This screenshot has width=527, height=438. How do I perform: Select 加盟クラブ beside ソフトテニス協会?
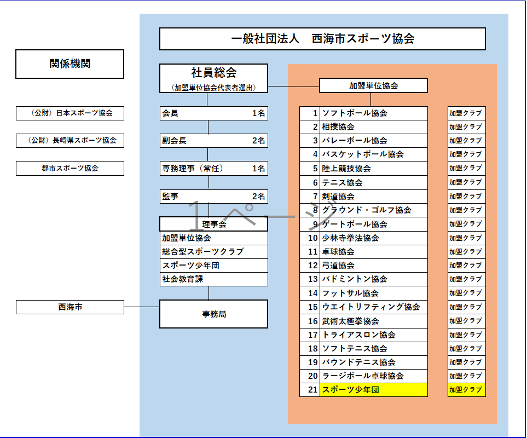click(466, 349)
